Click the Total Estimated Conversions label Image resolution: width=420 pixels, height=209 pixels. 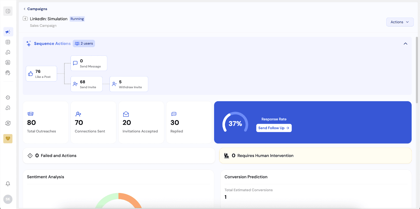pos(249,190)
